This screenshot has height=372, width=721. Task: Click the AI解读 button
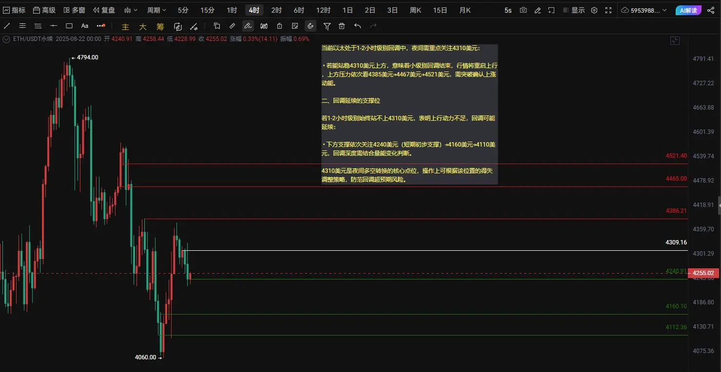pos(689,10)
